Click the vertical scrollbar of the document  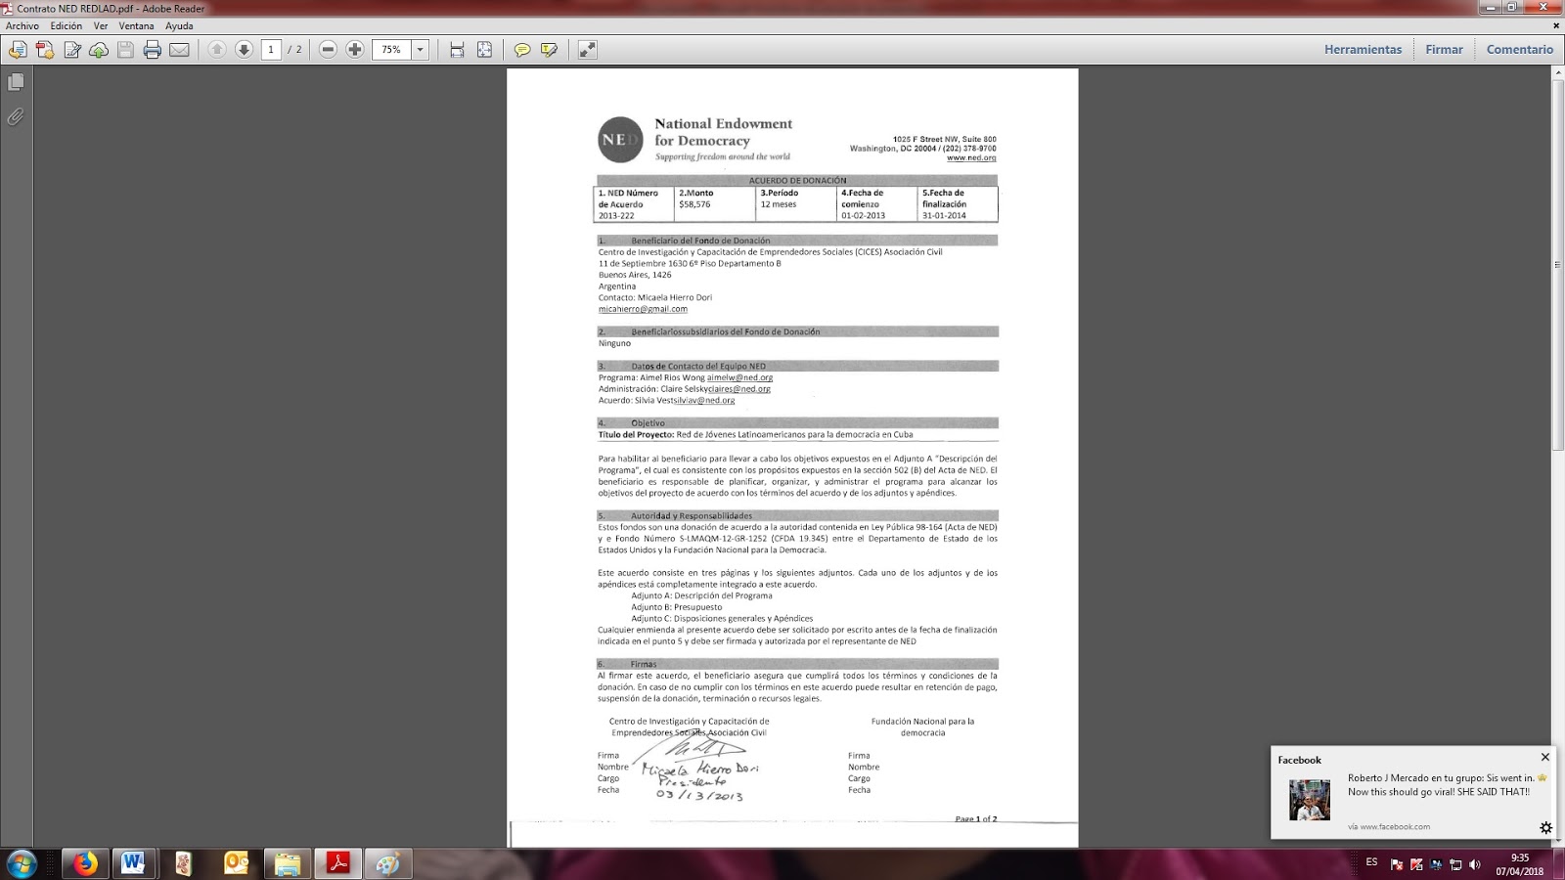pyautogui.click(x=1557, y=264)
